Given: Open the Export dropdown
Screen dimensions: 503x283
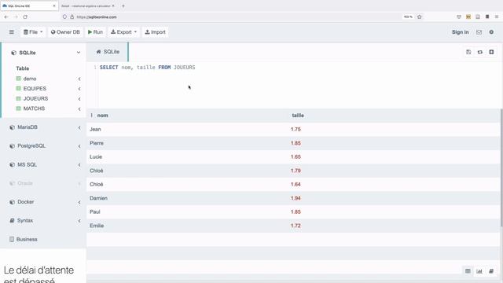Looking at the screenshot, I should pyautogui.click(x=124, y=32).
